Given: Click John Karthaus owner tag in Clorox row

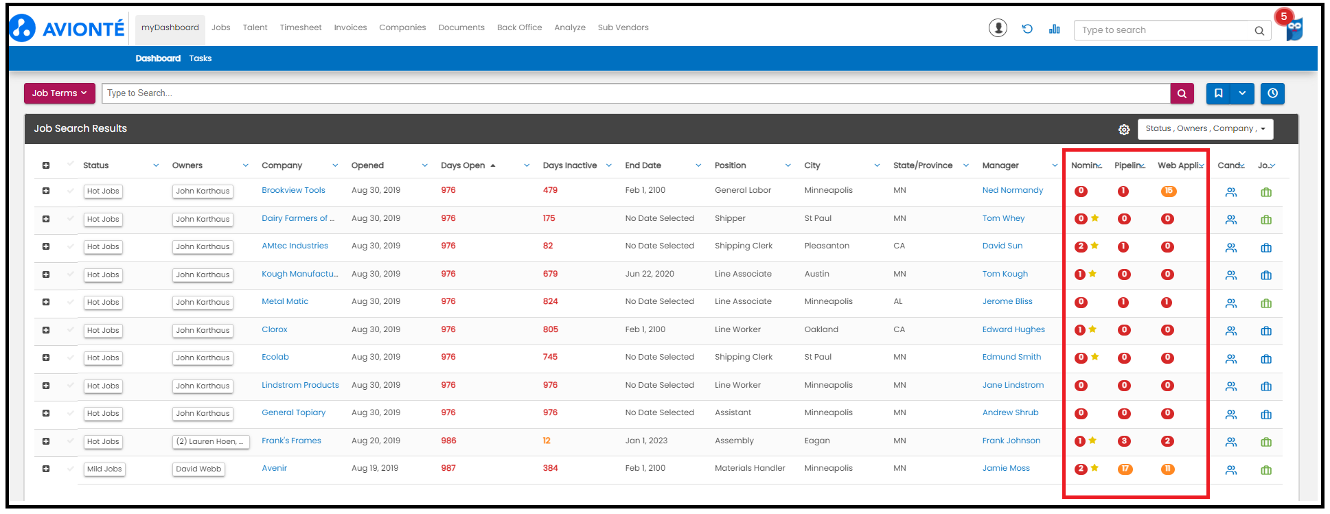Looking at the screenshot, I should (x=203, y=331).
